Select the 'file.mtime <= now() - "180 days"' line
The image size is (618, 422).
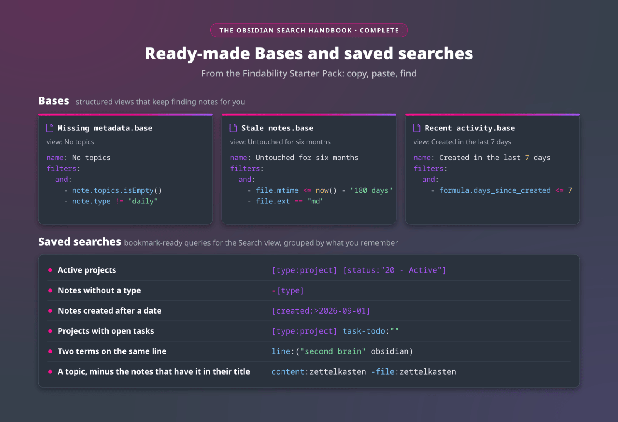coord(320,190)
